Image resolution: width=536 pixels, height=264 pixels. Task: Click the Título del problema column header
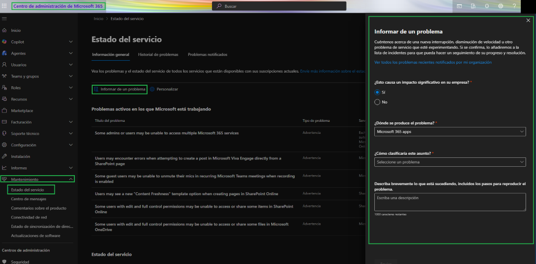click(110, 121)
